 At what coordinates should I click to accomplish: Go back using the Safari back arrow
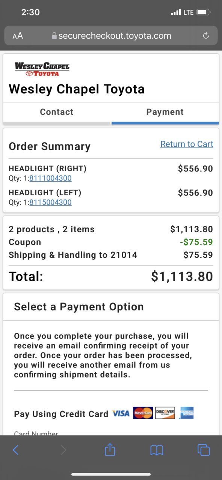(x=15, y=450)
